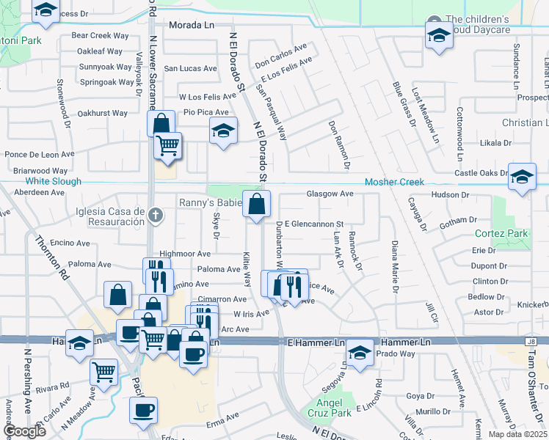The image size is (549, 440).
Task: Select coffee cup marker above Erma Ave
Action: (143, 408)
